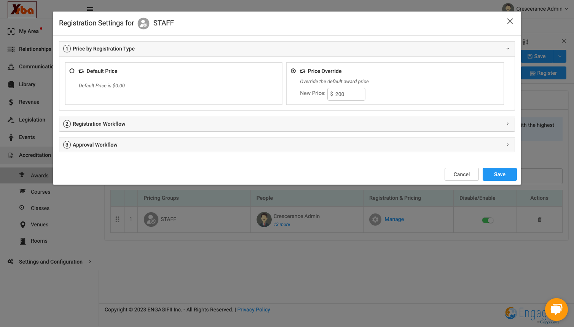
Task: Open the Library menu item
Action: point(27,84)
